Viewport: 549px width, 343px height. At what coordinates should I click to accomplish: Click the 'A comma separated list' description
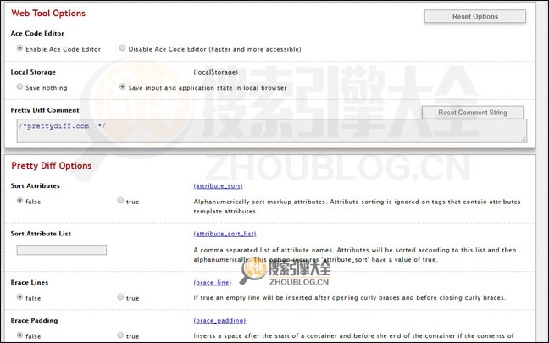pyautogui.click(x=355, y=255)
